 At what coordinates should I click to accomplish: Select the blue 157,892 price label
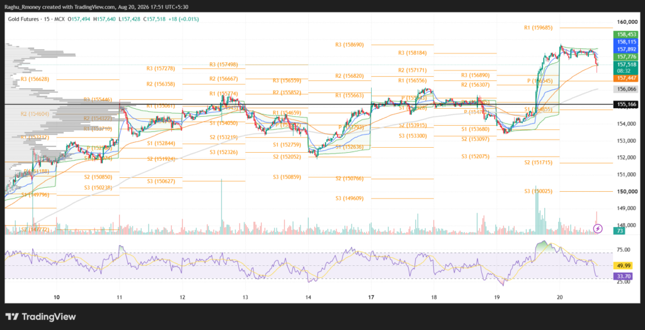click(625, 49)
